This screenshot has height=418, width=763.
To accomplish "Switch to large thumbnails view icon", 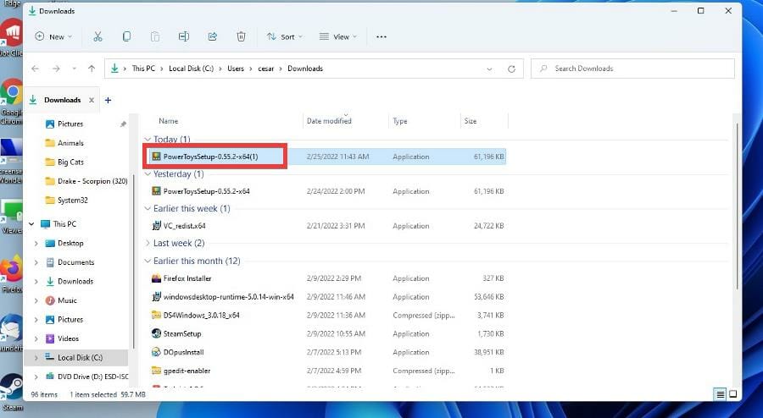I will (x=733, y=394).
